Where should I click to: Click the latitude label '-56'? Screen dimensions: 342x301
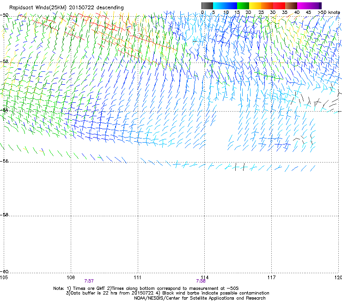4,161
